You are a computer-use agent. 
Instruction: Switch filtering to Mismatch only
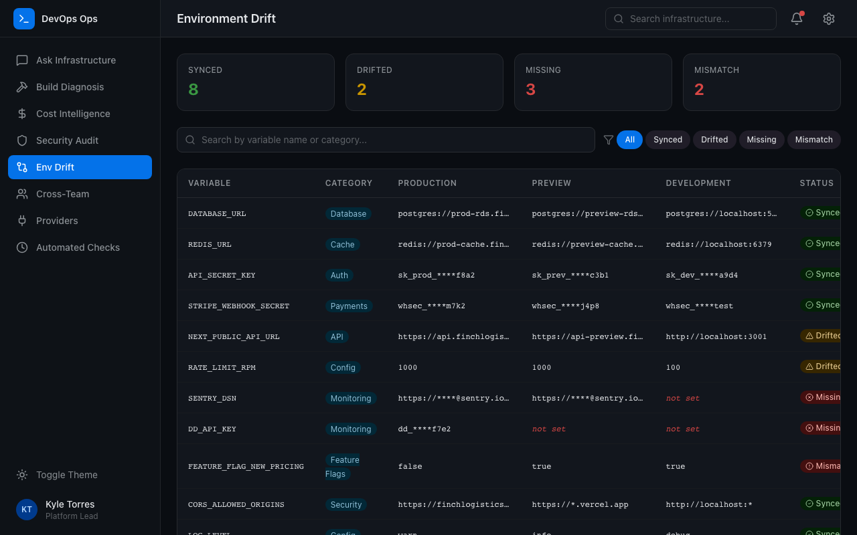(813, 140)
